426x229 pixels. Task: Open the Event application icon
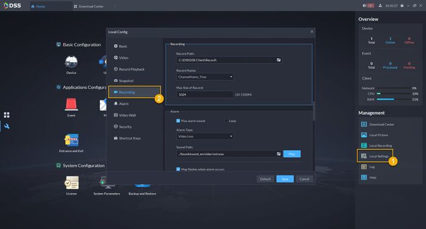click(x=71, y=104)
